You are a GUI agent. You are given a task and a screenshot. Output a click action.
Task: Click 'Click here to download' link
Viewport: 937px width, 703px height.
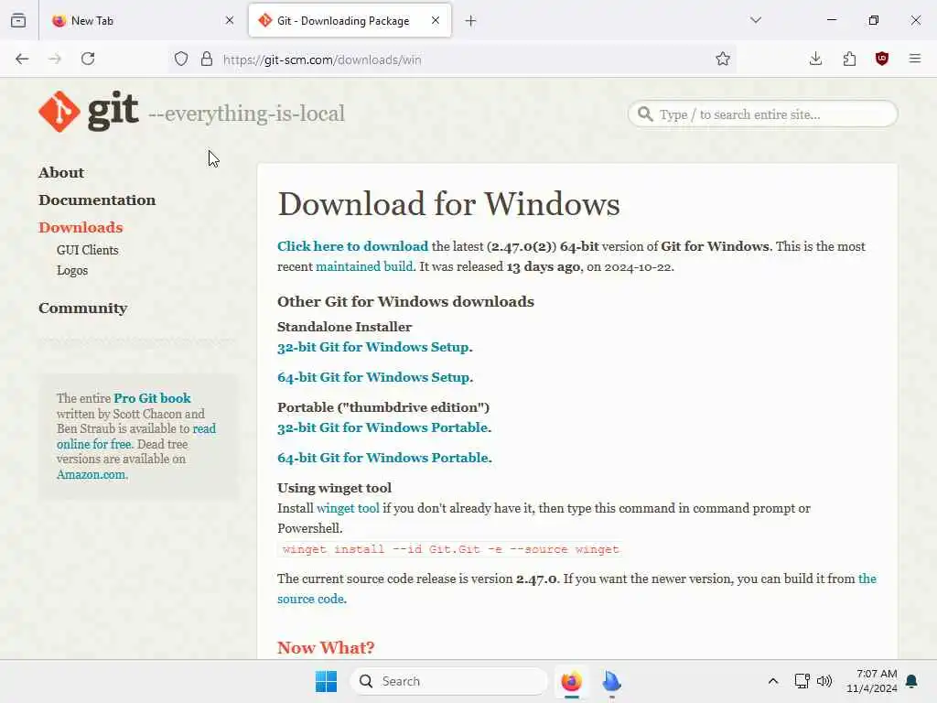pos(352,246)
